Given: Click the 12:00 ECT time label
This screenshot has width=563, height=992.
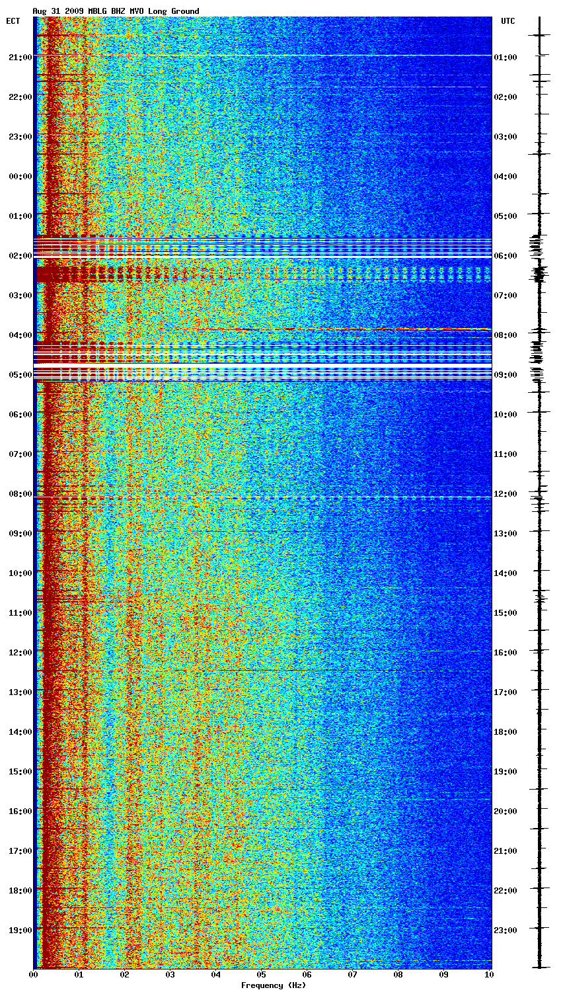Looking at the screenshot, I should (x=20, y=653).
